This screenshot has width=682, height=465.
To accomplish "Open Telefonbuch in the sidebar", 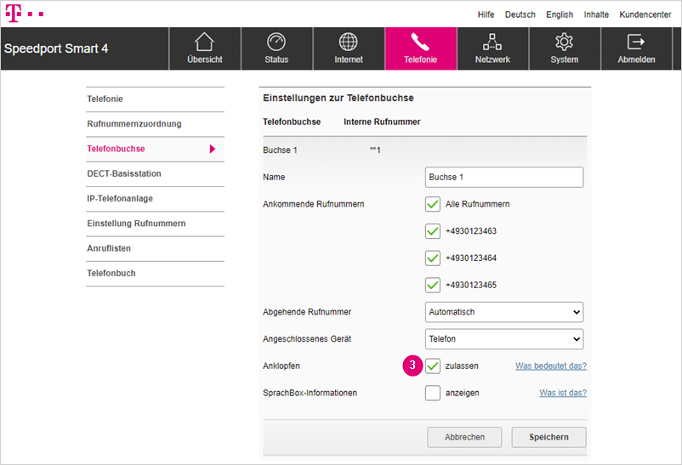I will tap(156, 273).
